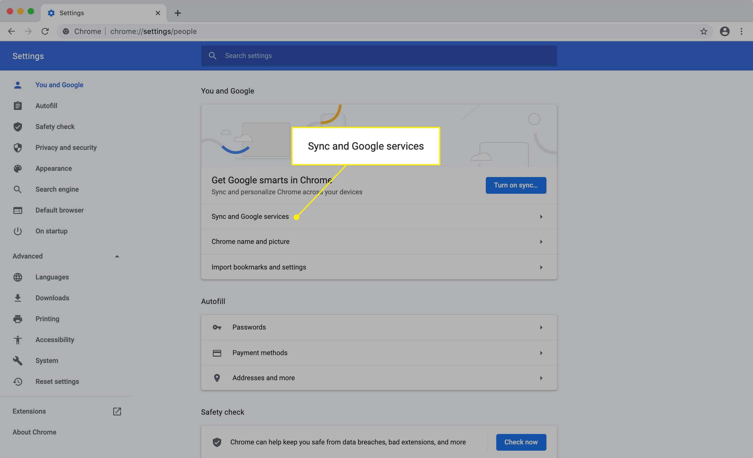Bookmark this page with the star icon
753x458 pixels.
tap(704, 31)
